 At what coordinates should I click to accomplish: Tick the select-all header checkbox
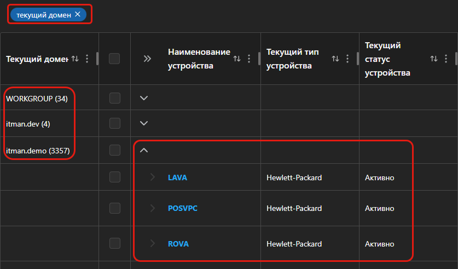coord(114,59)
